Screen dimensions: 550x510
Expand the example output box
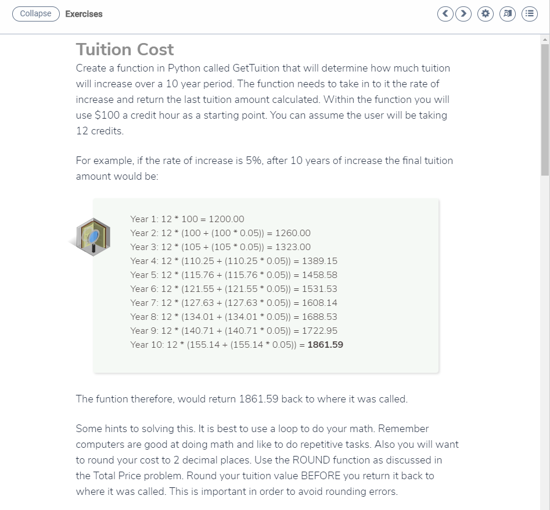pos(267,285)
